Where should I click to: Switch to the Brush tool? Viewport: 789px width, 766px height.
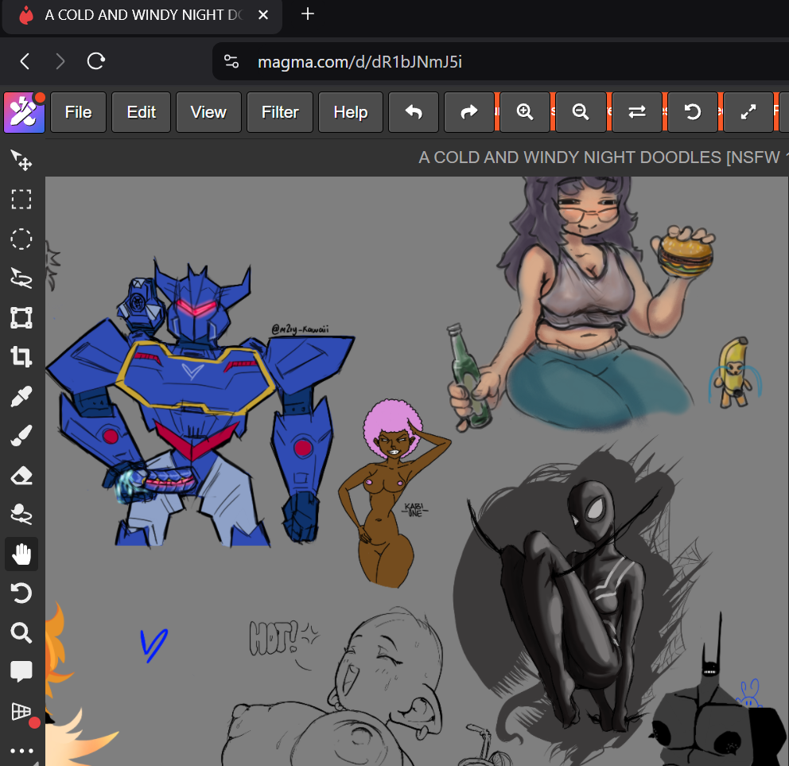tap(21, 436)
